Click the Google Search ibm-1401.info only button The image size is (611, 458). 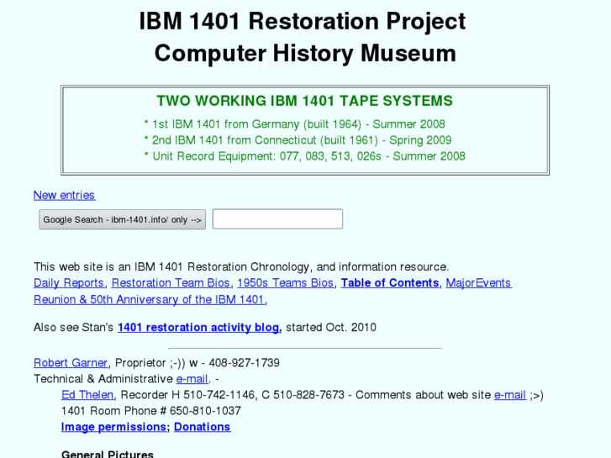(122, 219)
